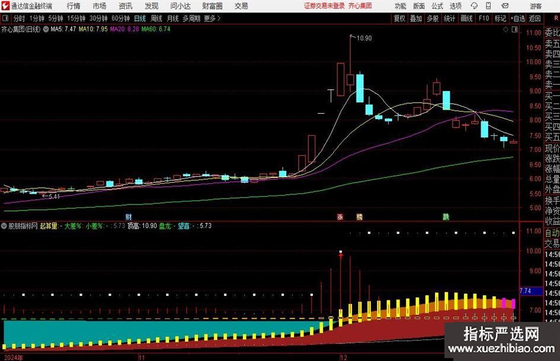Click the diamond icon above price axis
Image resolution: width=560 pixels, height=361 pixels.
(505, 29)
